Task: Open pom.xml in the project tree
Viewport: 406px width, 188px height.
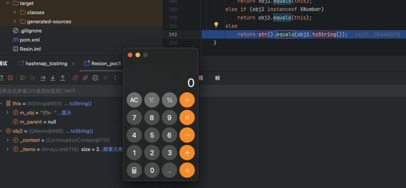Action: pos(30,40)
